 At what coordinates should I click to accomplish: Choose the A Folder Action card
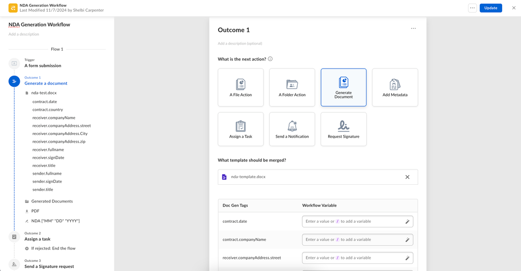coord(292,87)
